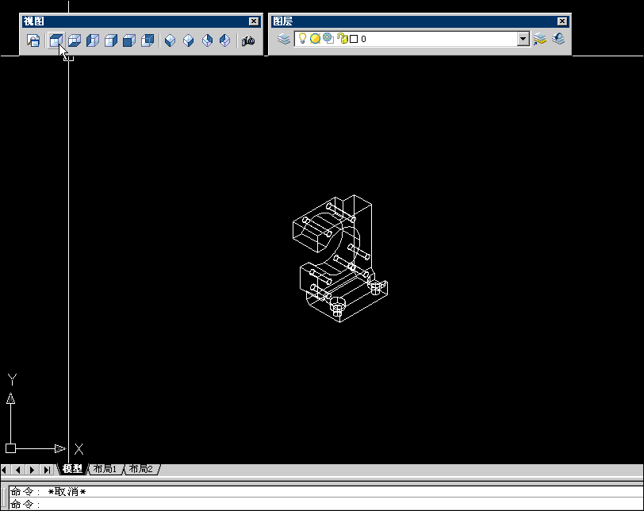This screenshot has height=511, width=644.
Task: Expand the layer list dropdown arrow
Action: click(523, 39)
